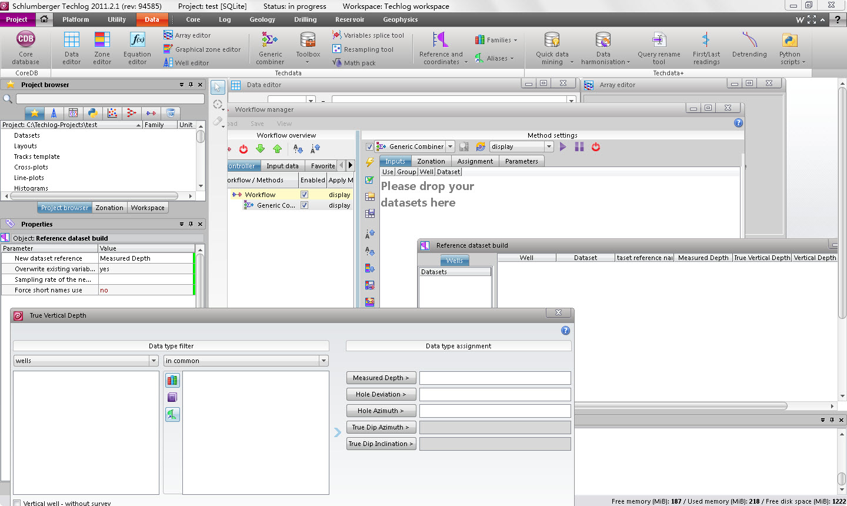Click the Wells tab in Reference dataset build
The width and height of the screenshot is (847, 506).
pos(454,261)
